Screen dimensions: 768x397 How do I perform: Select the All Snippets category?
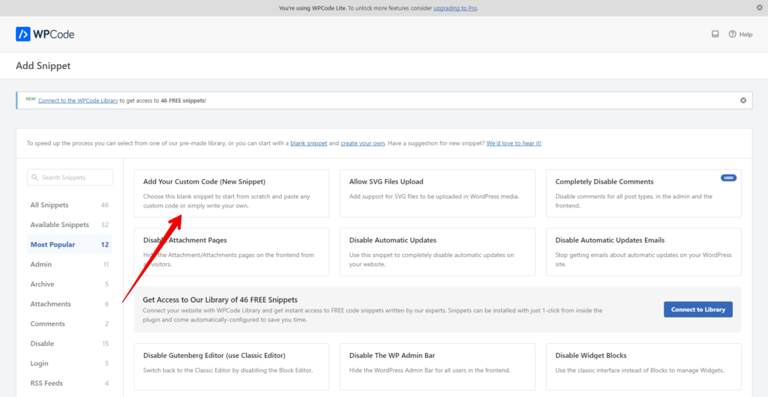[70, 204]
